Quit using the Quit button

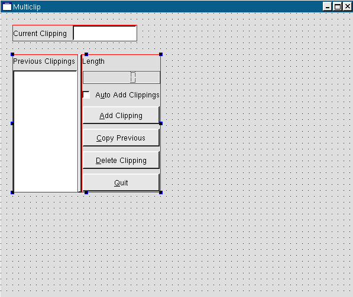pyautogui.click(x=121, y=182)
